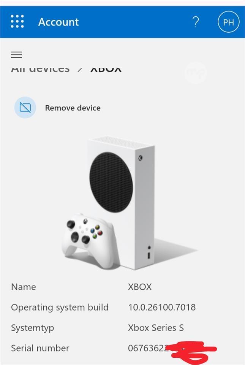Select the Xbox Series S system type value
This screenshot has height=365, width=245.
[156, 328]
